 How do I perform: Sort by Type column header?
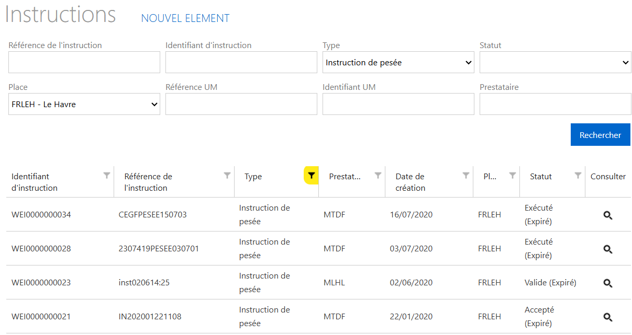click(x=253, y=177)
